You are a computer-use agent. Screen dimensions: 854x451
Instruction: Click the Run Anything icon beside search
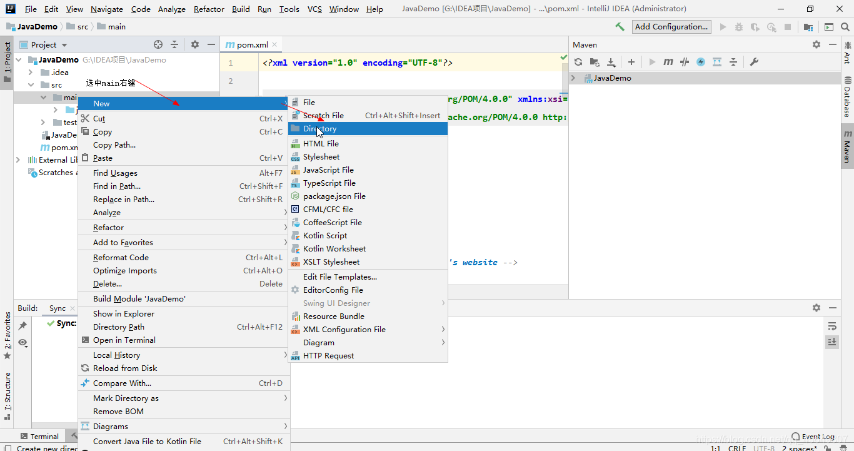point(829,27)
